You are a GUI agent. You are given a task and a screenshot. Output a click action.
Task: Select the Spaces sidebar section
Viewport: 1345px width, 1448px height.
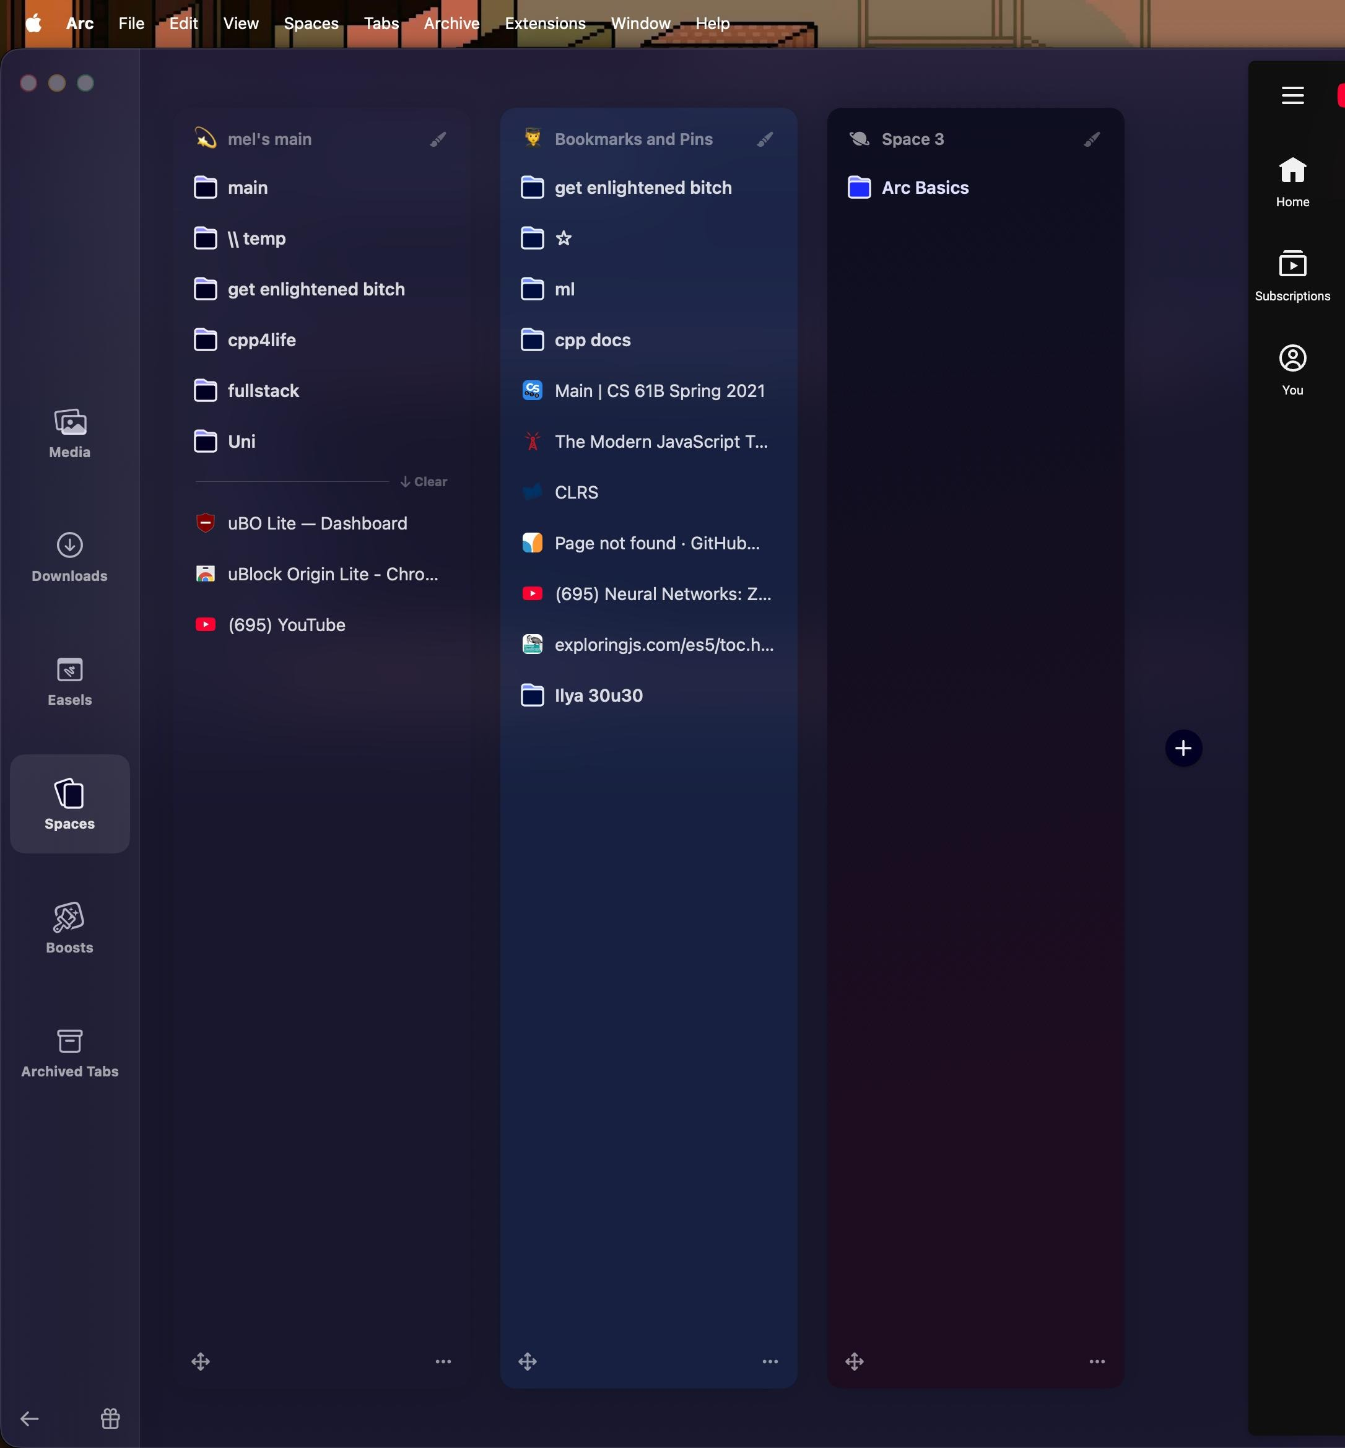[70, 804]
